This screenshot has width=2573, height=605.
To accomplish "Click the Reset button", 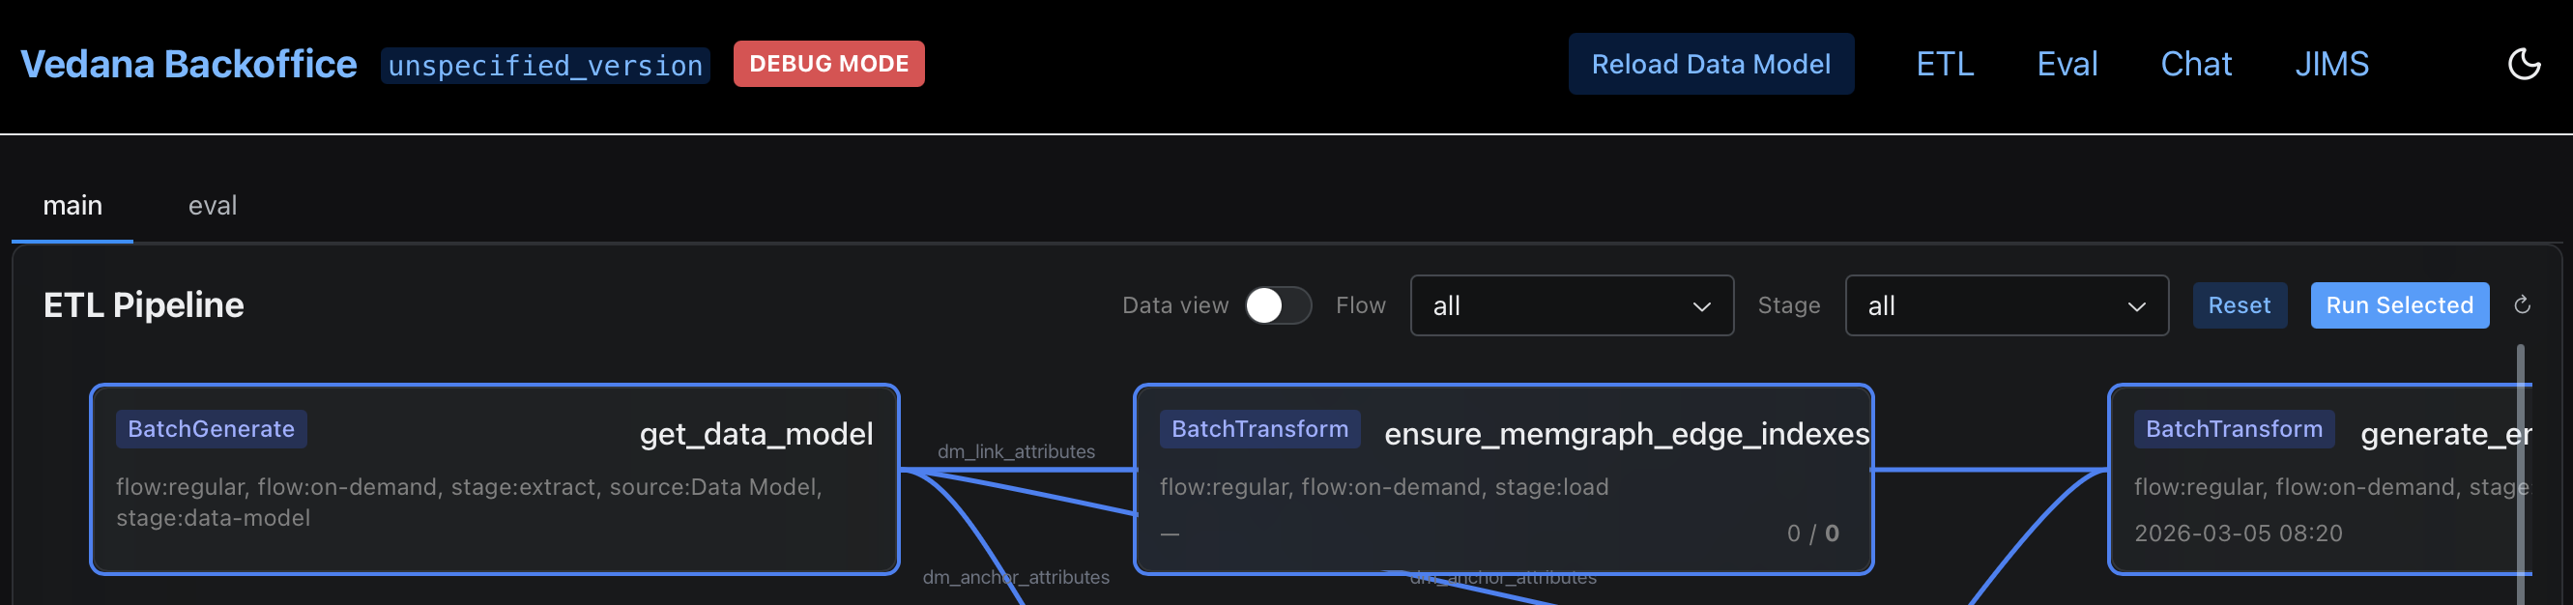I will 2239,305.
